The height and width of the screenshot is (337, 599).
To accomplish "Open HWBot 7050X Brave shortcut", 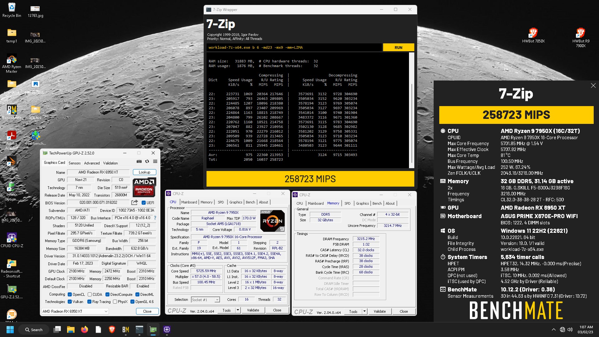I will coord(533,35).
